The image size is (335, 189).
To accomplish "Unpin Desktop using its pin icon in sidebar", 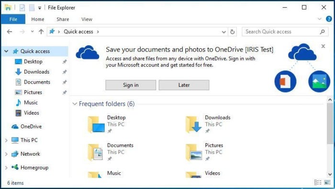I will pyautogui.click(x=64, y=62).
